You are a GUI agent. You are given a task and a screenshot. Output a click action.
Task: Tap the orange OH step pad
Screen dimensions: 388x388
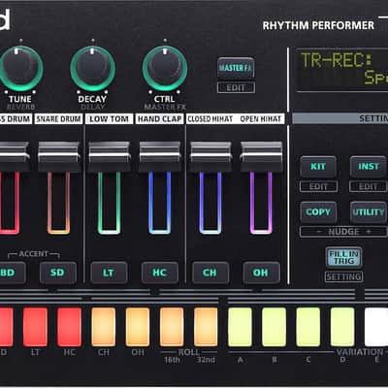pyautogui.click(x=138, y=327)
